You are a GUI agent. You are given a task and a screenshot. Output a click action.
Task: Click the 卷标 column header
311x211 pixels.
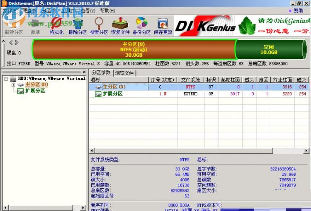click(119, 80)
